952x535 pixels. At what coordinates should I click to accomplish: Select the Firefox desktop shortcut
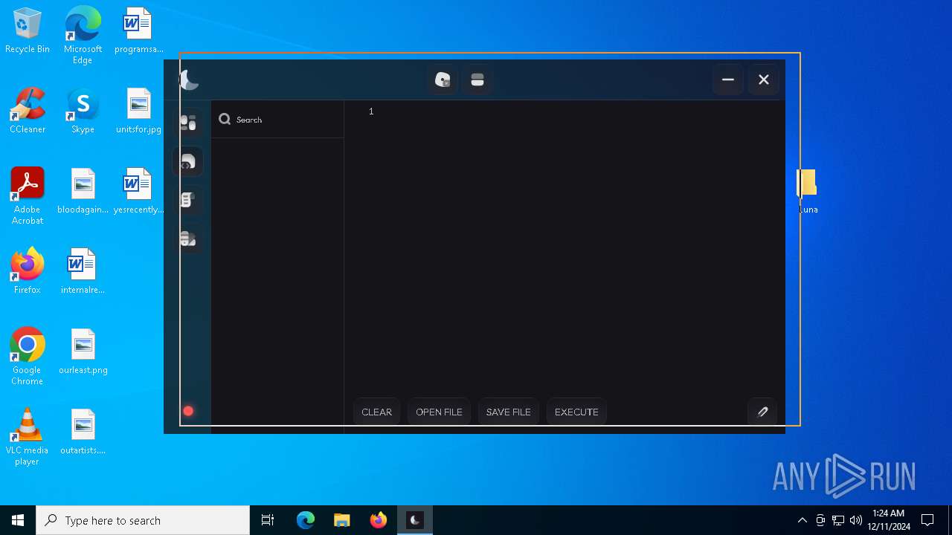(x=28, y=271)
